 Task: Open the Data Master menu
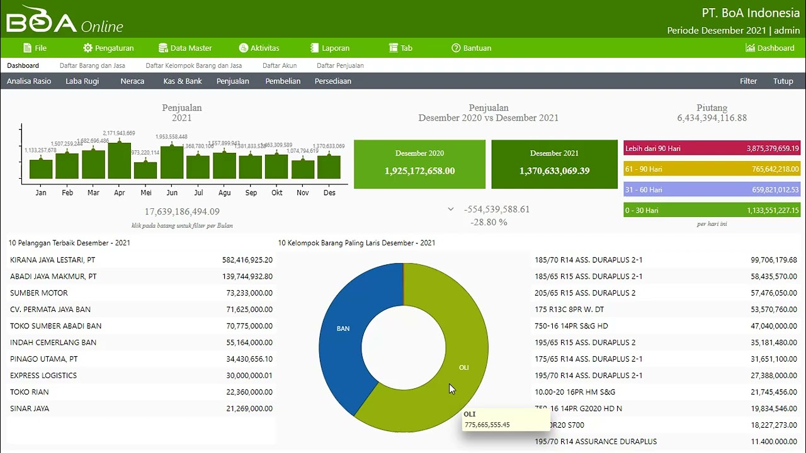pyautogui.click(x=185, y=48)
